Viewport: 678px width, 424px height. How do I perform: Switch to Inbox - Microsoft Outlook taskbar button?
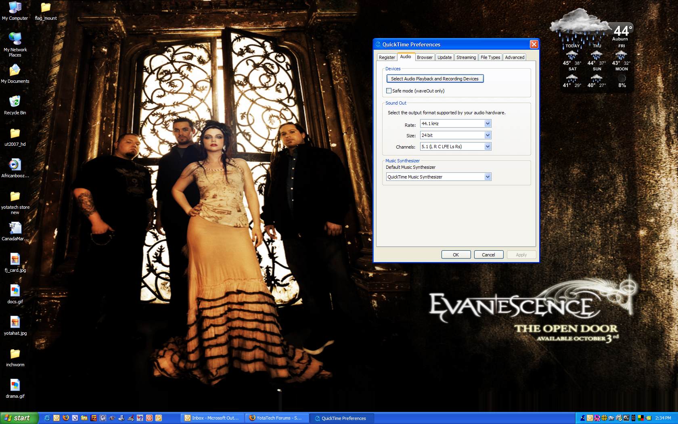pyautogui.click(x=212, y=418)
